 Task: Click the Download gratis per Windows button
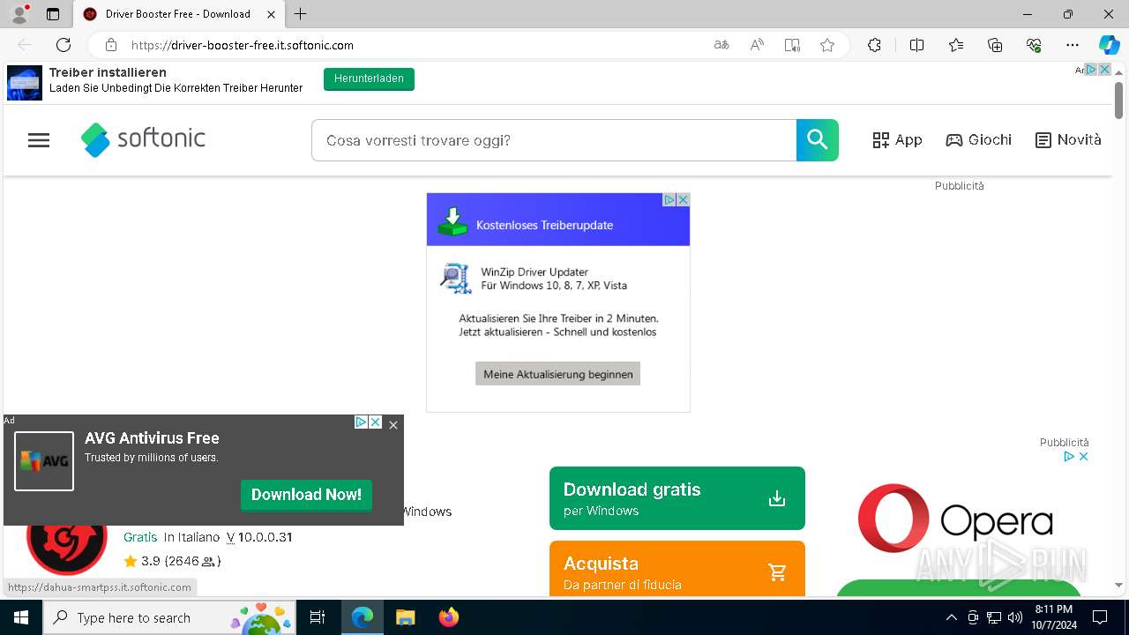pos(677,498)
